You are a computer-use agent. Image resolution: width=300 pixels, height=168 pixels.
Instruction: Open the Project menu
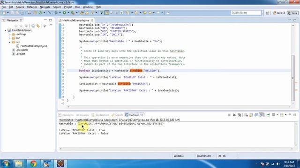pos(68,7)
